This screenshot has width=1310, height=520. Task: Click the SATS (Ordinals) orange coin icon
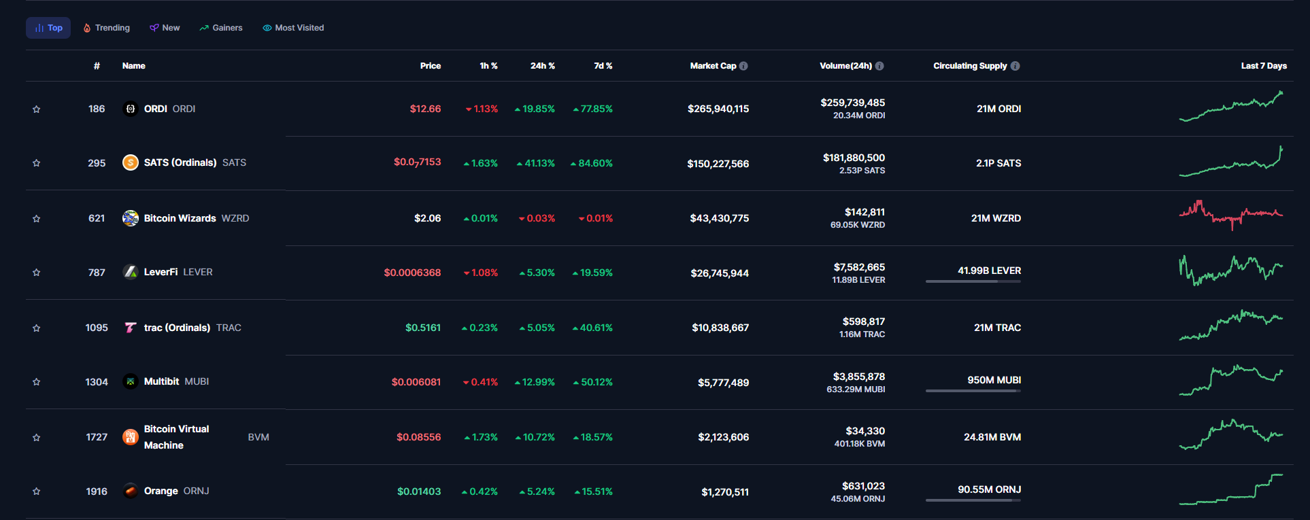(x=130, y=163)
